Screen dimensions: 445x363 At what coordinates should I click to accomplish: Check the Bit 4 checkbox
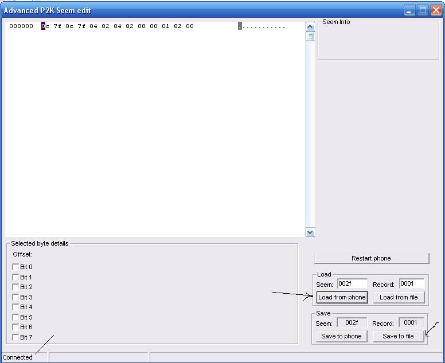(x=15, y=307)
